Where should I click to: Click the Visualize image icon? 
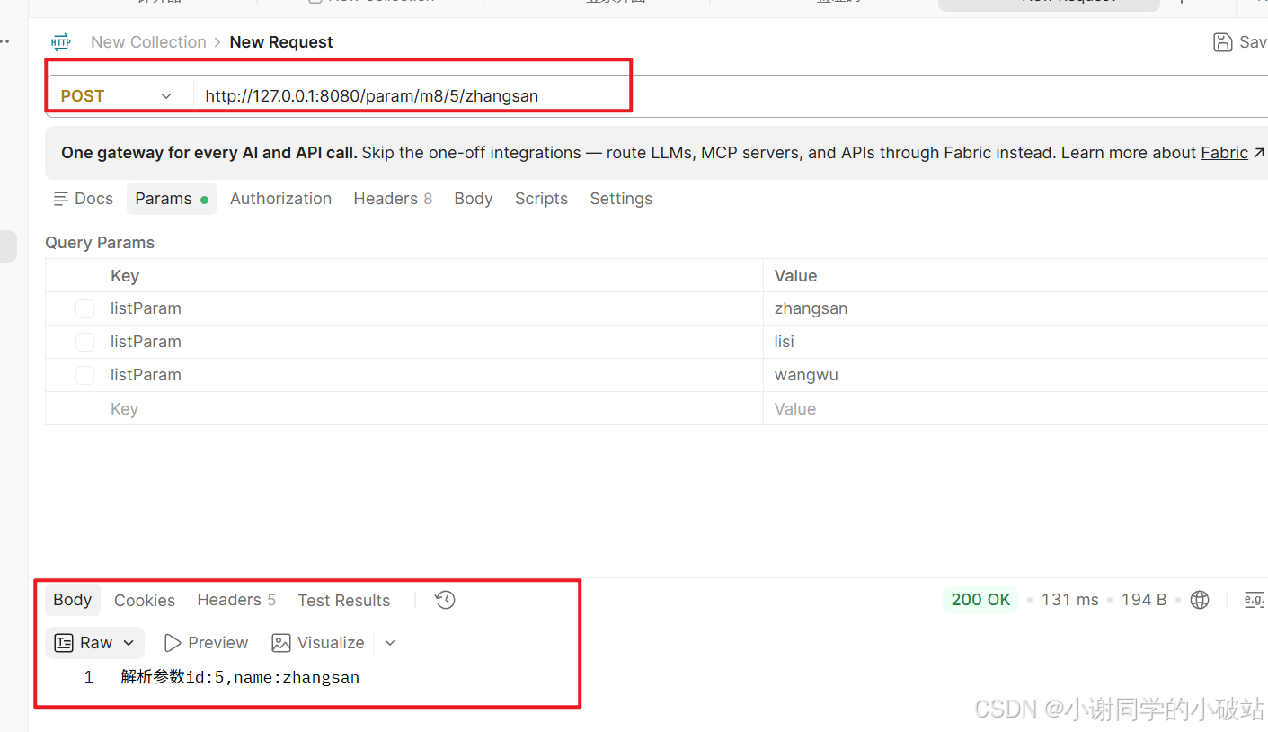tap(281, 643)
